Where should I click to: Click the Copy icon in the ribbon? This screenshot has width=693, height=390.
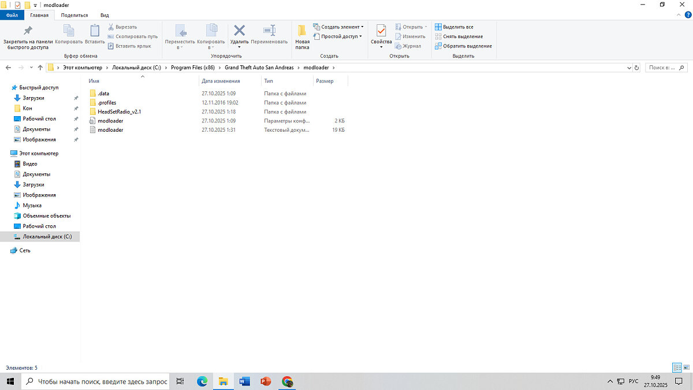[69, 32]
